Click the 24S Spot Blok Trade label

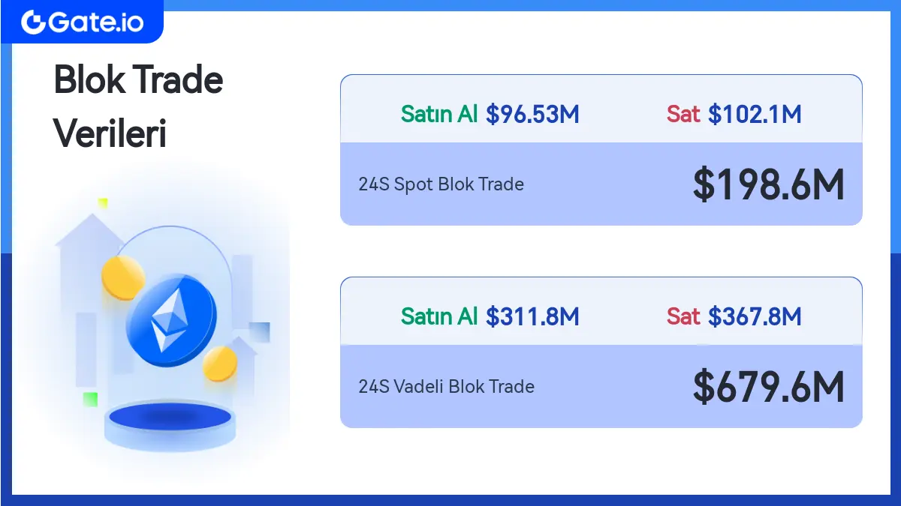441,184
